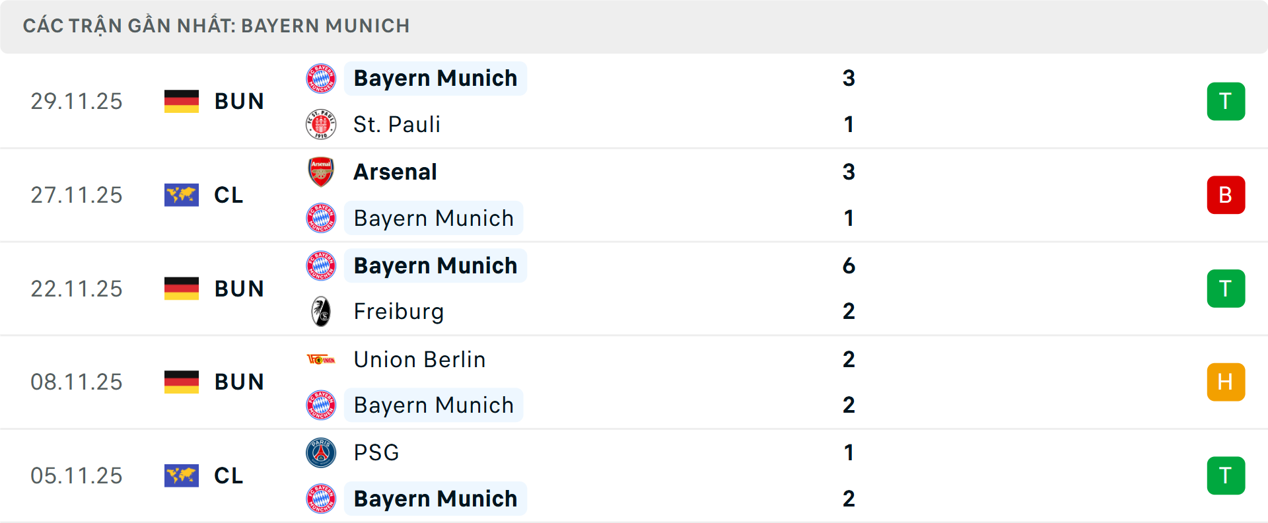This screenshot has height=523, width=1268.
Task: Click the green T result badge for St. Pauli match
Action: (x=1226, y=101)
